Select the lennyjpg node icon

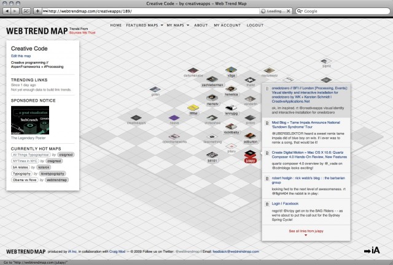click(x=231, y=108)
